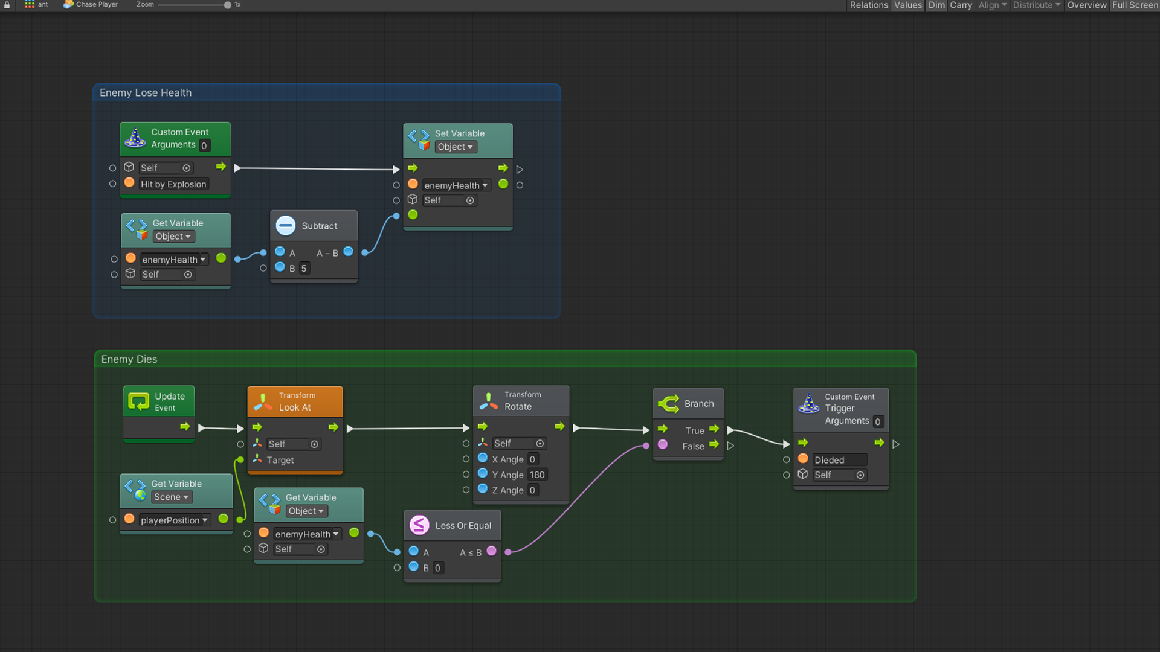Click the Subtract B value field

[304, 268]
